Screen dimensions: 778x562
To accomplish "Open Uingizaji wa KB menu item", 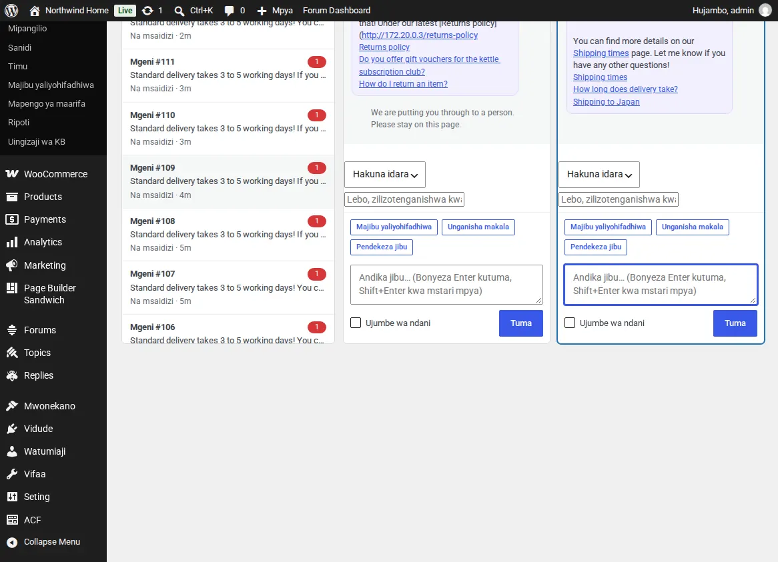I will 37,142.
